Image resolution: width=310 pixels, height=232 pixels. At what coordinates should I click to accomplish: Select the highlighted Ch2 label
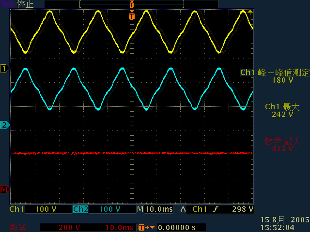(81, 209)
